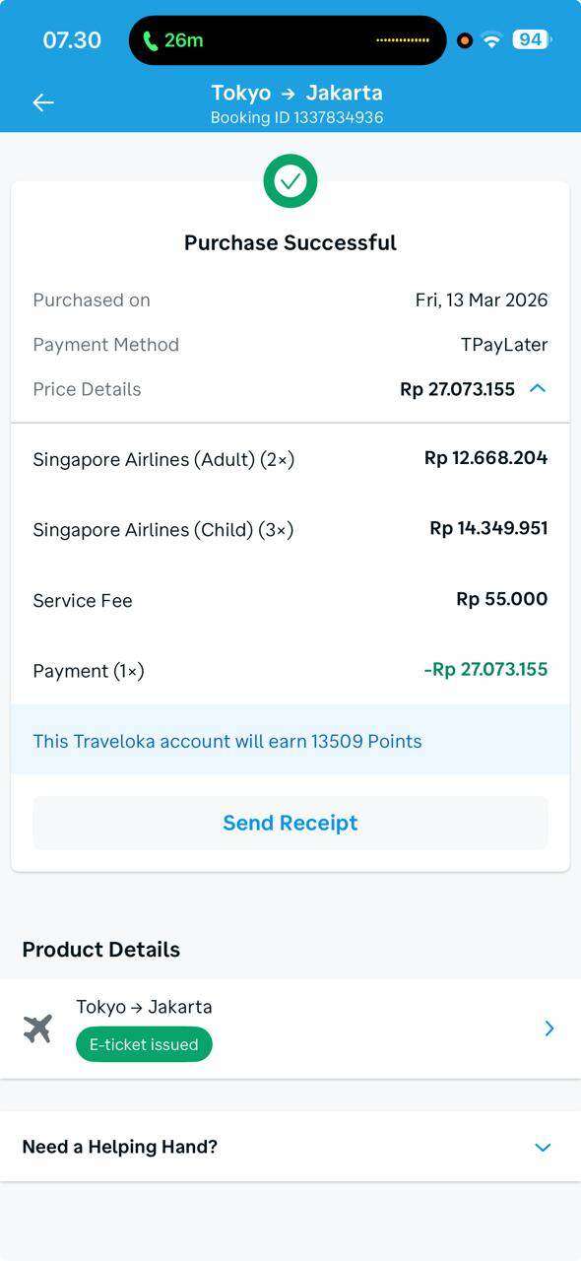This screenshot has height=1261, width=581.
Task: Tap the E-ticket issued badge
Action: coord(144,1043)
